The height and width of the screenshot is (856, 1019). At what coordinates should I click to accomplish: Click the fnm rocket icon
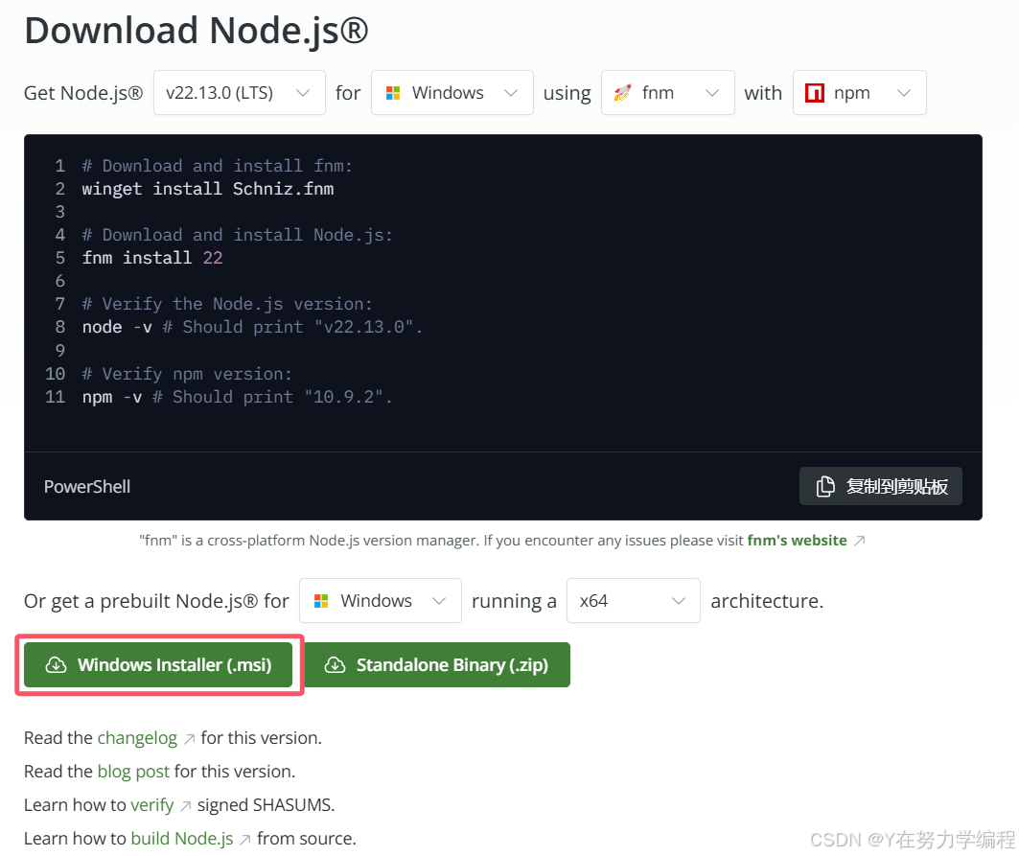point(622,93)
